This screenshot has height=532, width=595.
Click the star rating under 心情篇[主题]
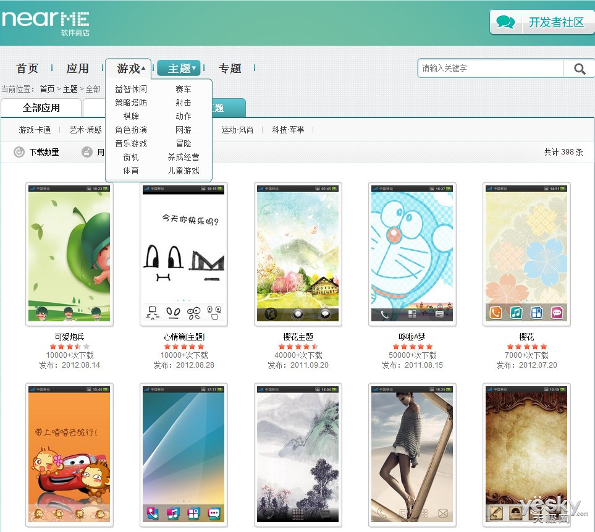(184, 347)
